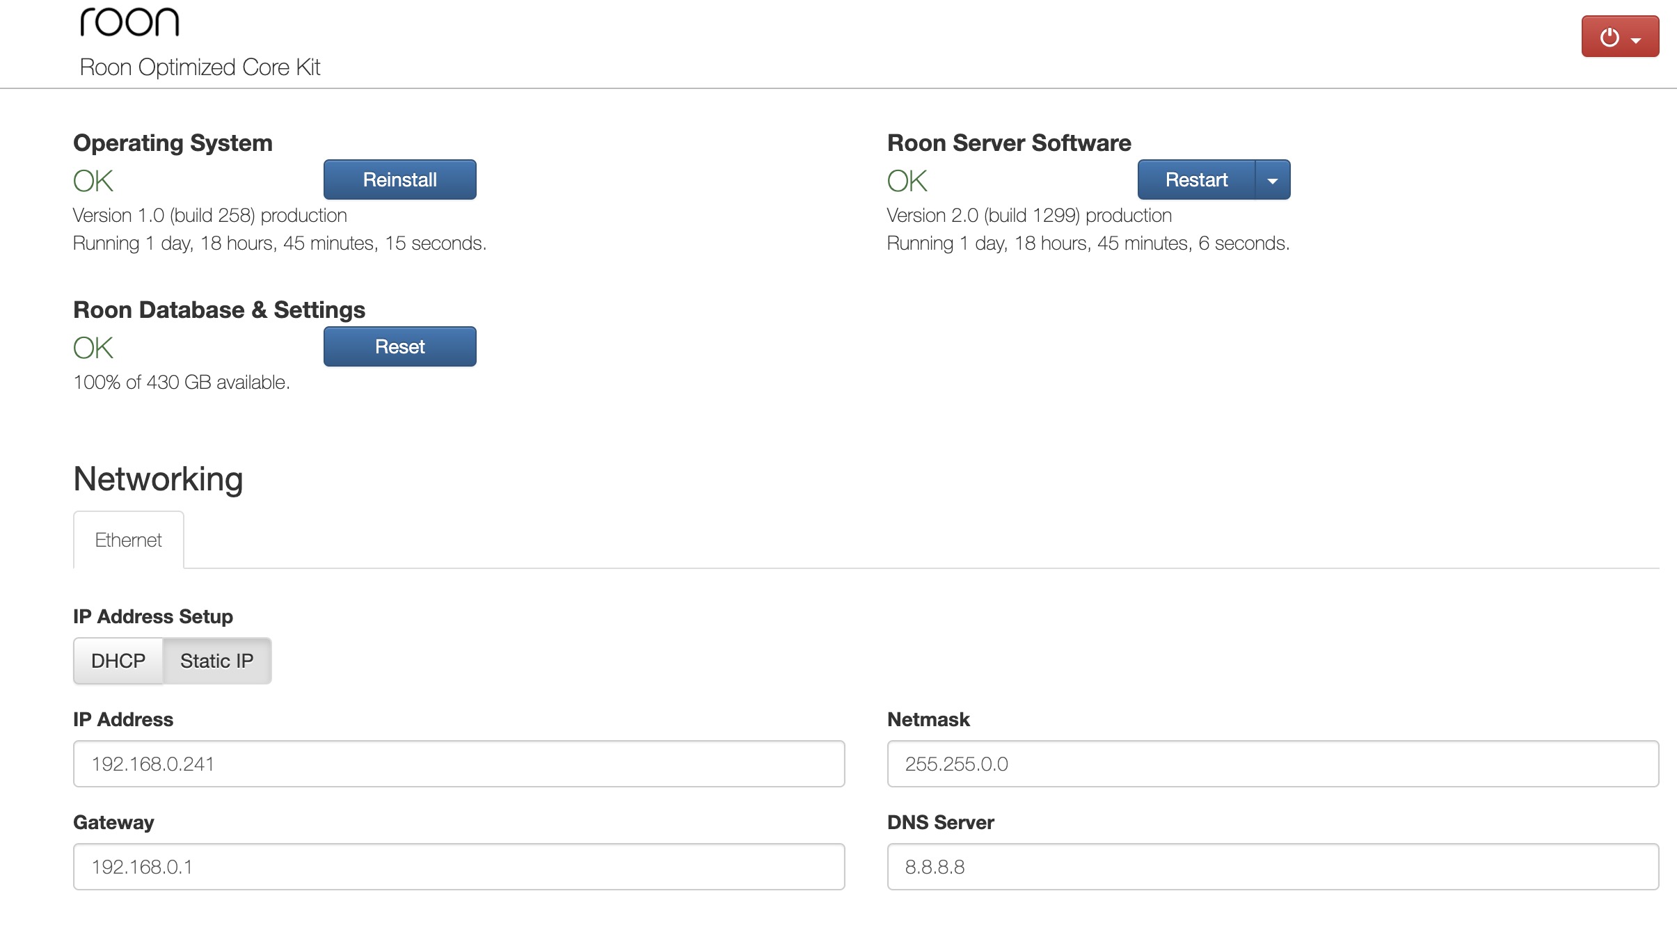Click the 'Operating System' heading

173,143
